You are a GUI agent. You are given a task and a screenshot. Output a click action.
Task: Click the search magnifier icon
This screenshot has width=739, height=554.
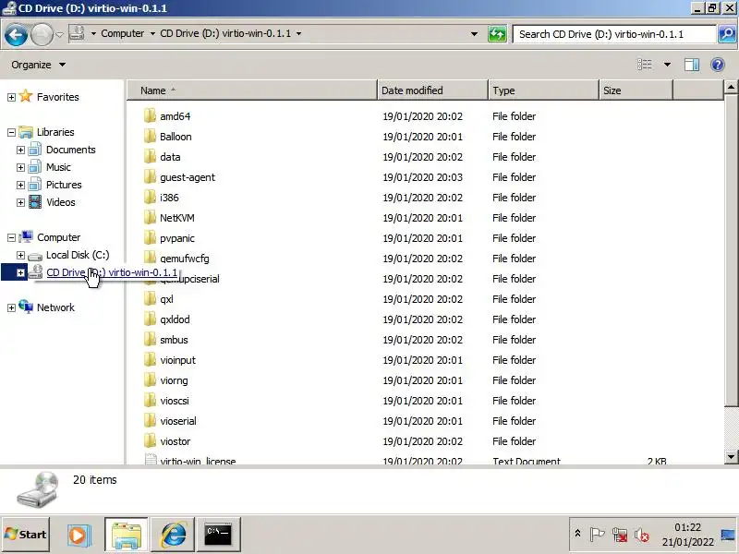pos(727,34)
